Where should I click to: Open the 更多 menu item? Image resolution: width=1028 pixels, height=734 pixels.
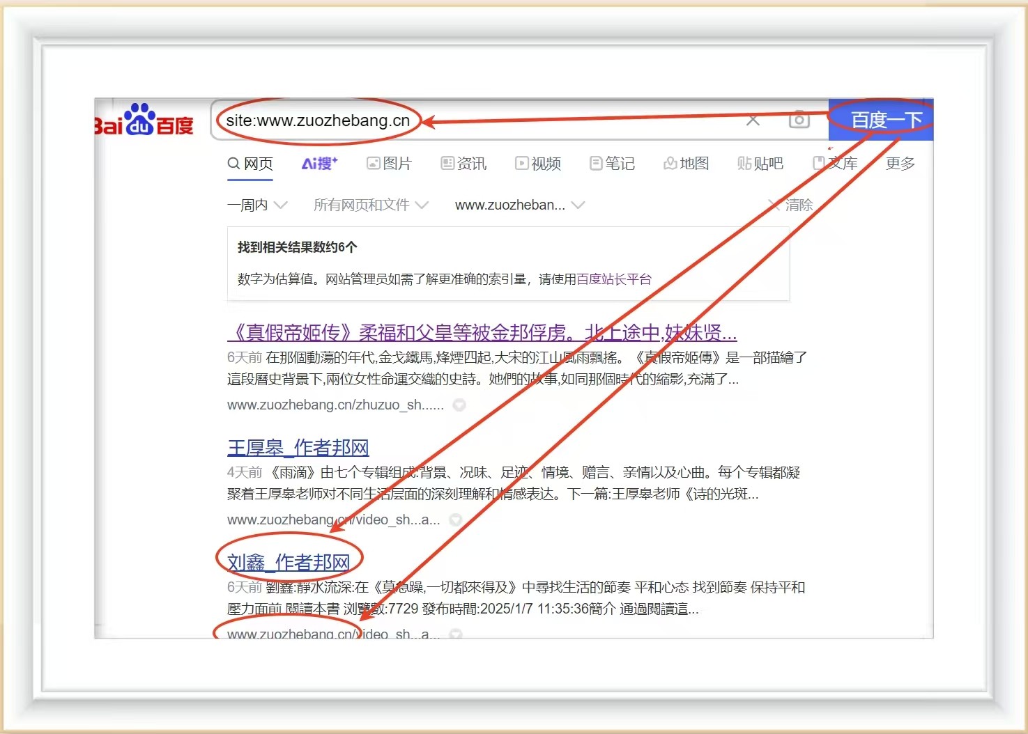(x=900, y=164)
